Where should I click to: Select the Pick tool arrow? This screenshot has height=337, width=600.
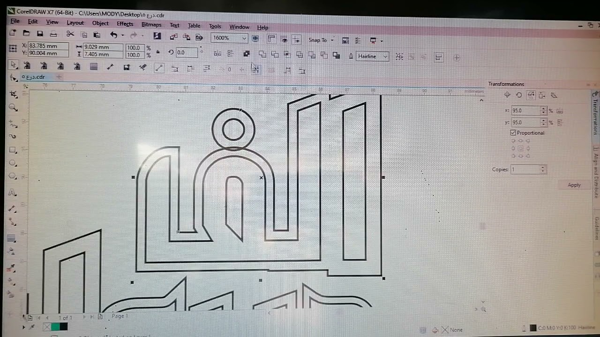coord(13,65)
